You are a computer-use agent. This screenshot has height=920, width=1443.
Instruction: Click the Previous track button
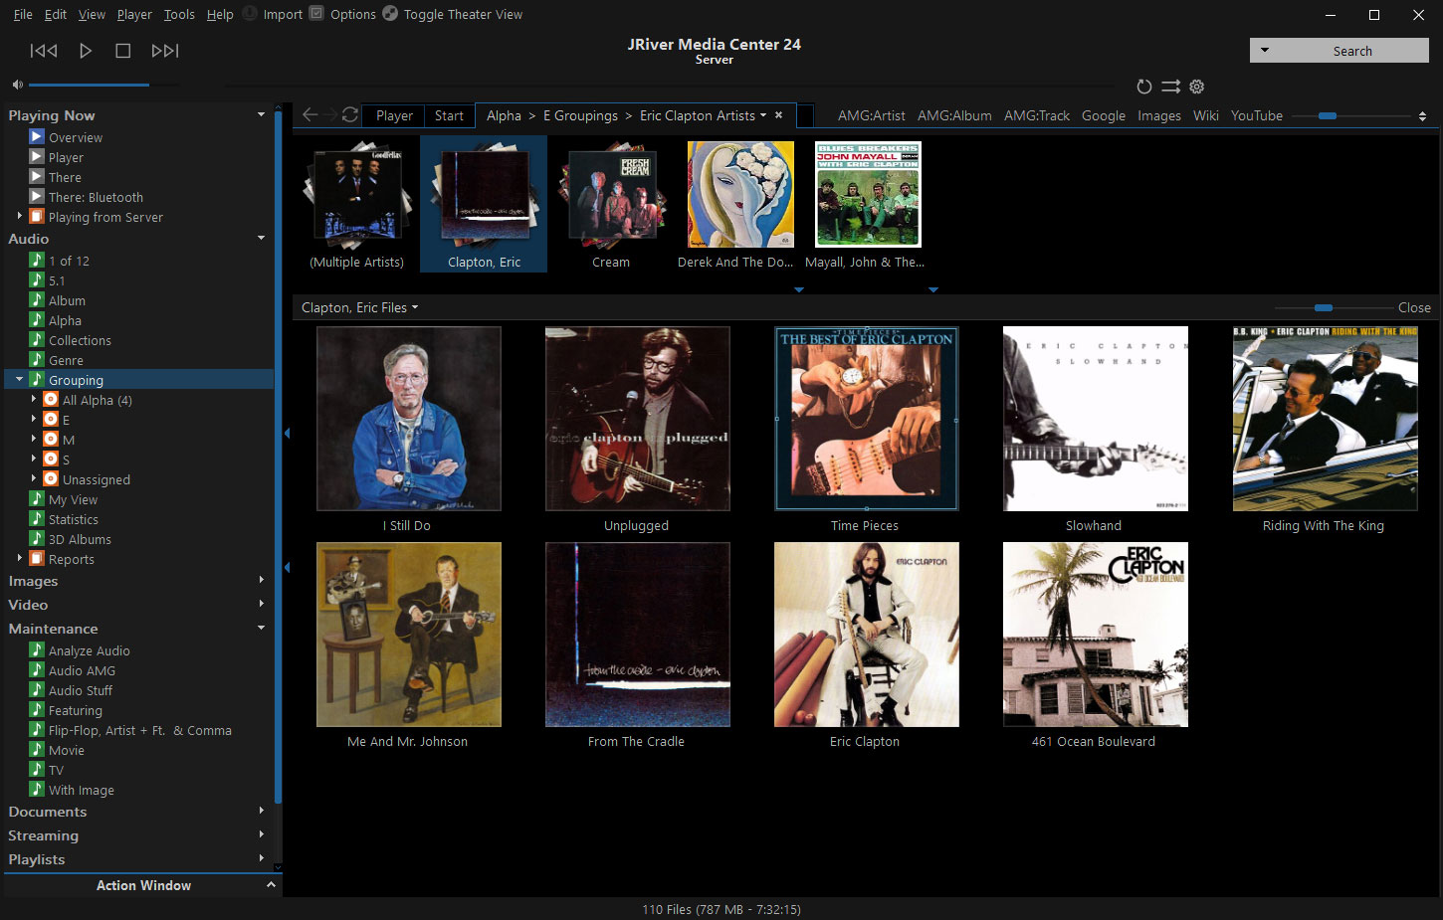tap(44, 51)
